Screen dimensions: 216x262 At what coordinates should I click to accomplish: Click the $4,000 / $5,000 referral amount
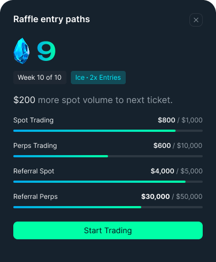(x=177, y=171)
